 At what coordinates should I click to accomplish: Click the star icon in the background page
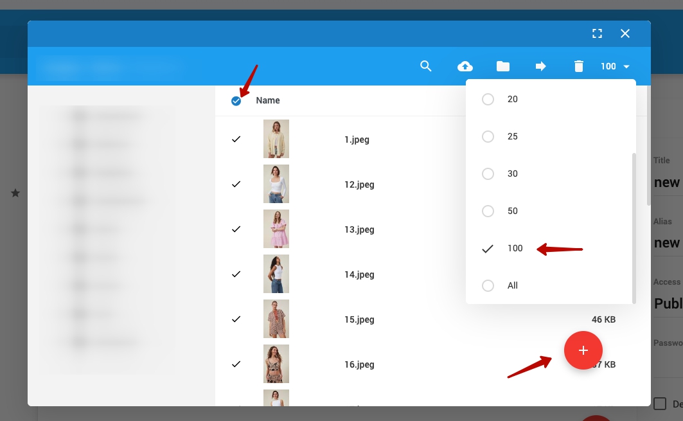(x=15, y=193)
